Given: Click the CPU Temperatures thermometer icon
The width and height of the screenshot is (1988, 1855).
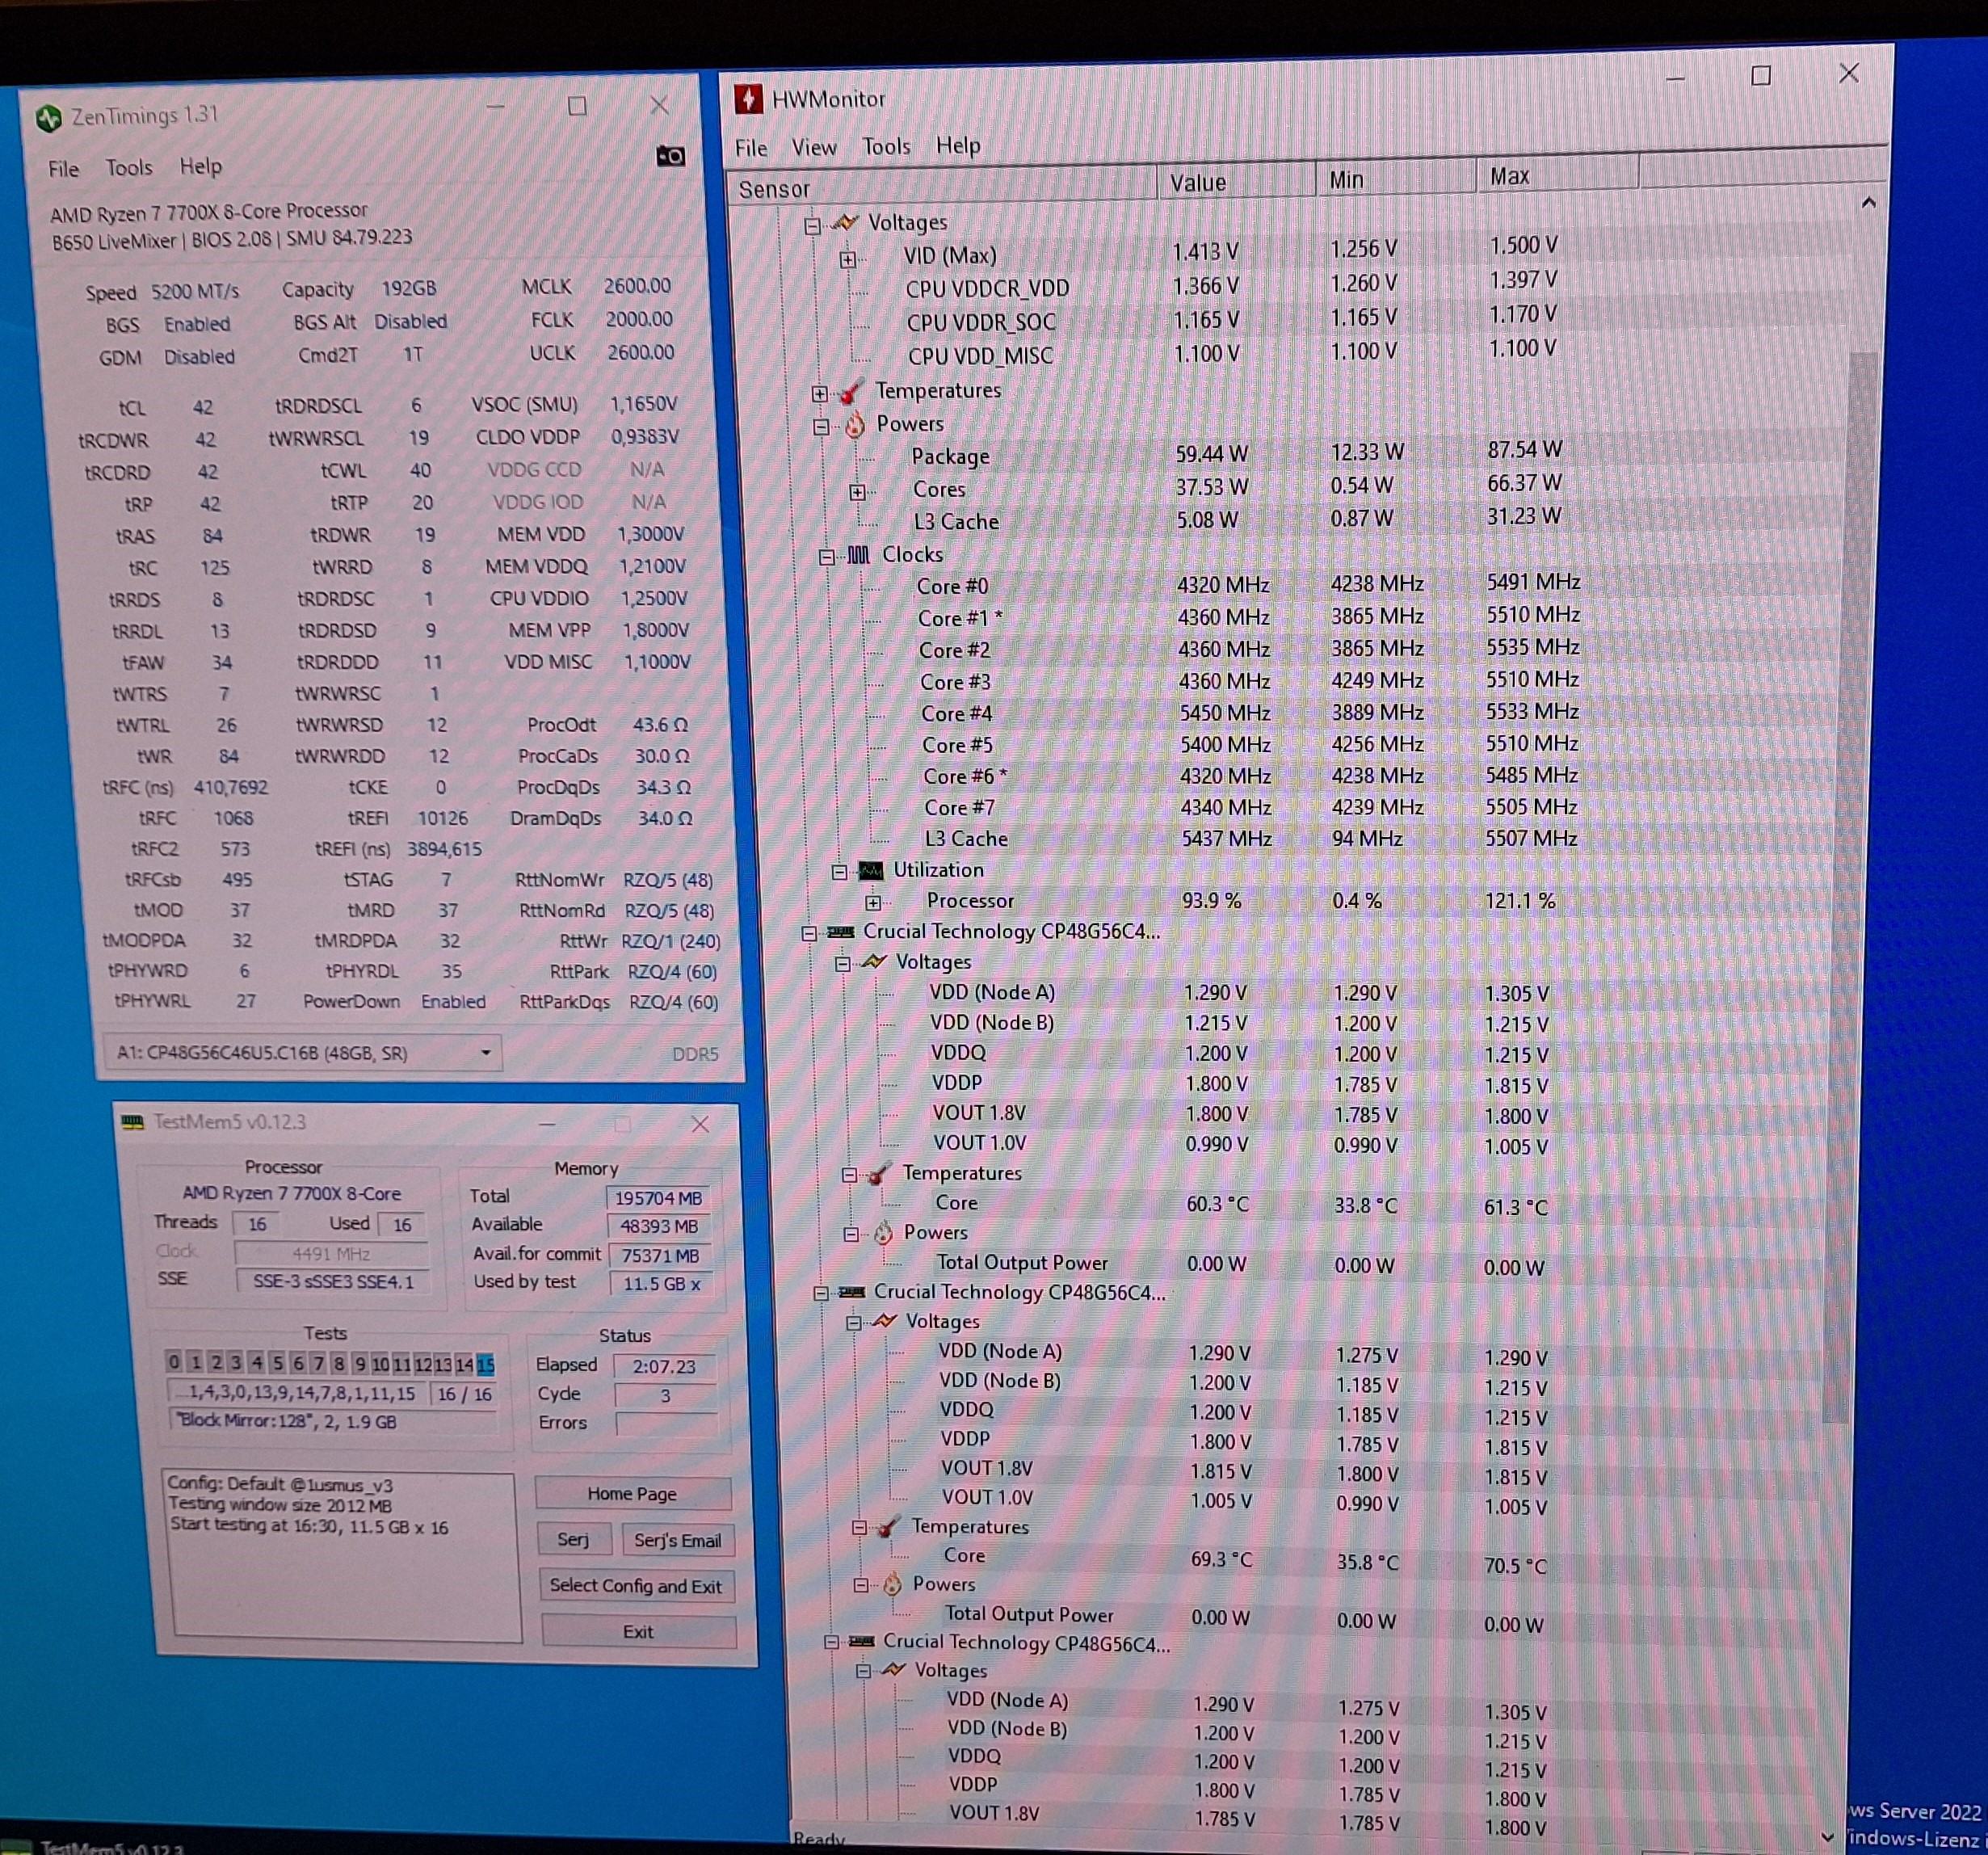Looking at the screenshot, I should [x=852, y=391].
